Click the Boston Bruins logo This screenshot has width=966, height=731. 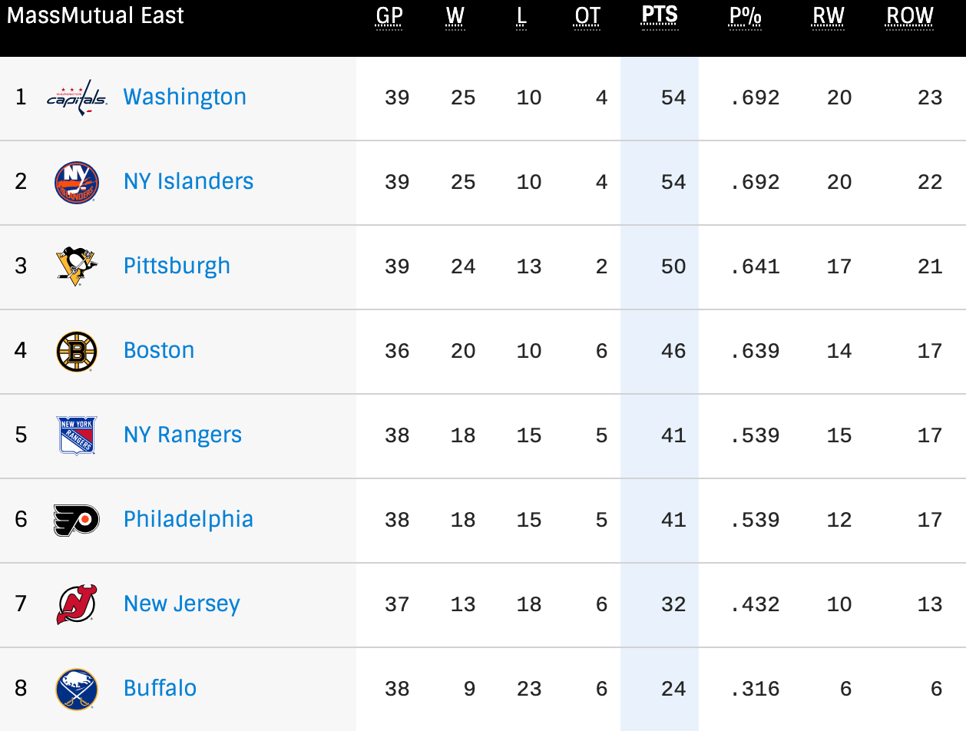(77, 351)
